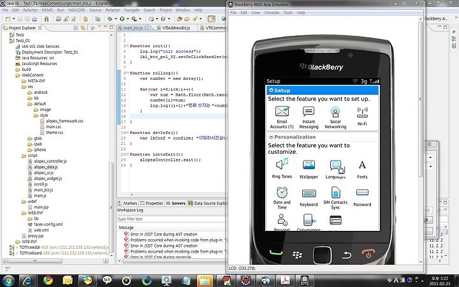Switch to the Properties tab

click(x=151, y=203)
